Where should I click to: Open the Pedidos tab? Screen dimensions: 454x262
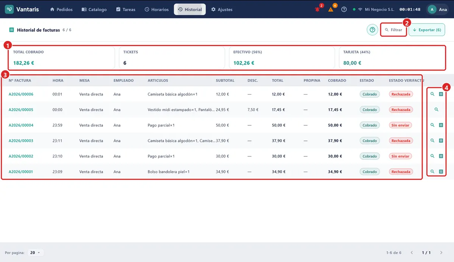pos(61,9)
